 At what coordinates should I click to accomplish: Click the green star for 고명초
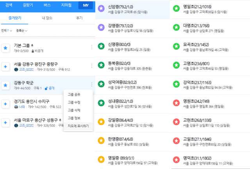coord(176,65)
